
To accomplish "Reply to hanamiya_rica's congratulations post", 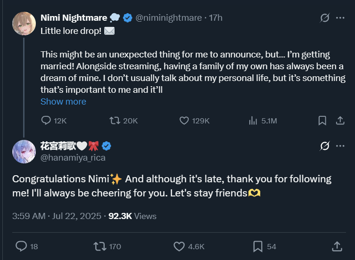I will pos(21,246).
